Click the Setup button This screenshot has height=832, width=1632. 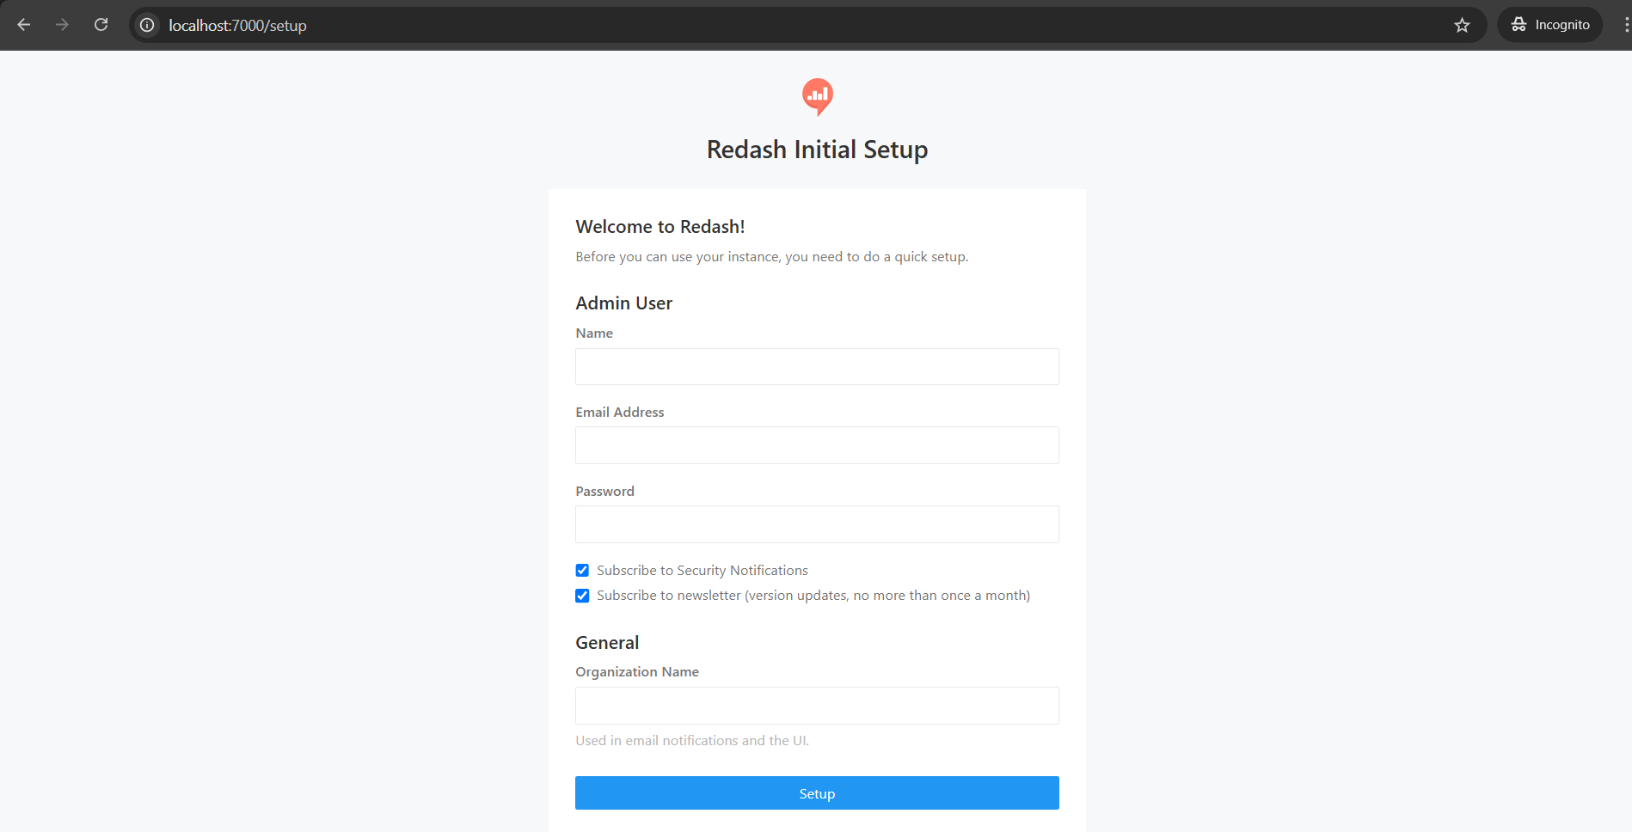click(x=817, y=793)
